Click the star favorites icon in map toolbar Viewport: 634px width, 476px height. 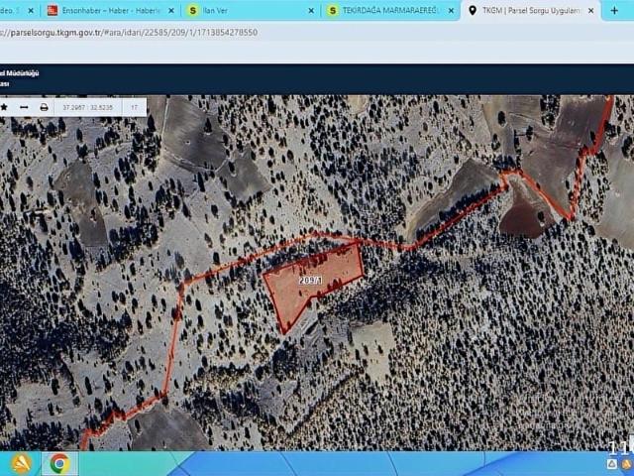[4, 107]
